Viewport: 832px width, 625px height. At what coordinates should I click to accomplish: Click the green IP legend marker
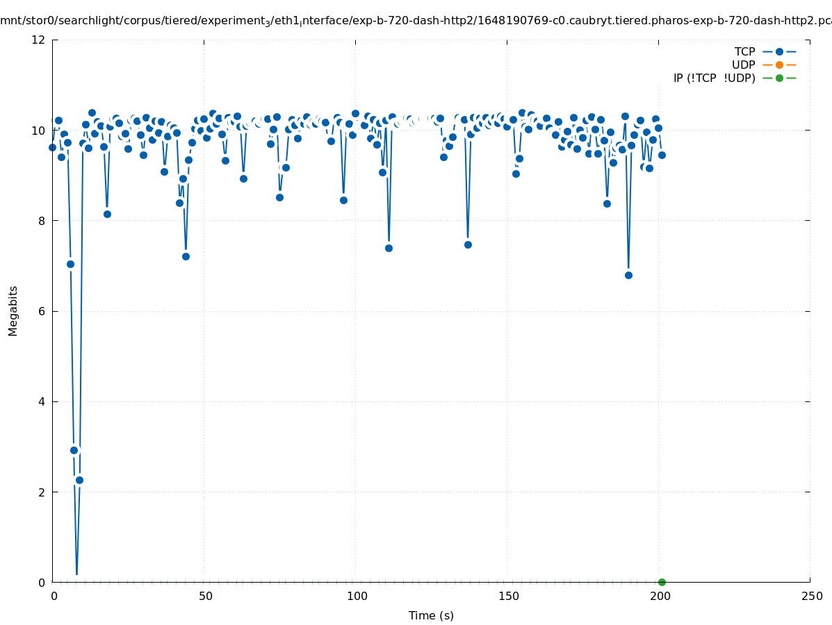click(x=779, y=78)
